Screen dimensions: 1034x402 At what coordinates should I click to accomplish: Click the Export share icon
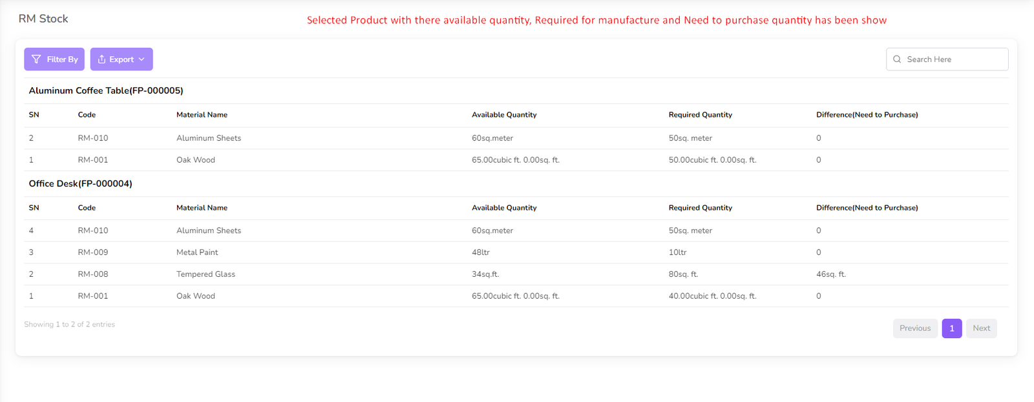101,59
